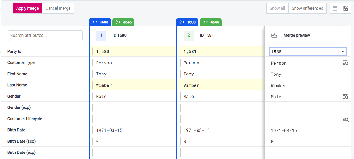
Task: Click the Search attributes field
Action: click(45, 36)
